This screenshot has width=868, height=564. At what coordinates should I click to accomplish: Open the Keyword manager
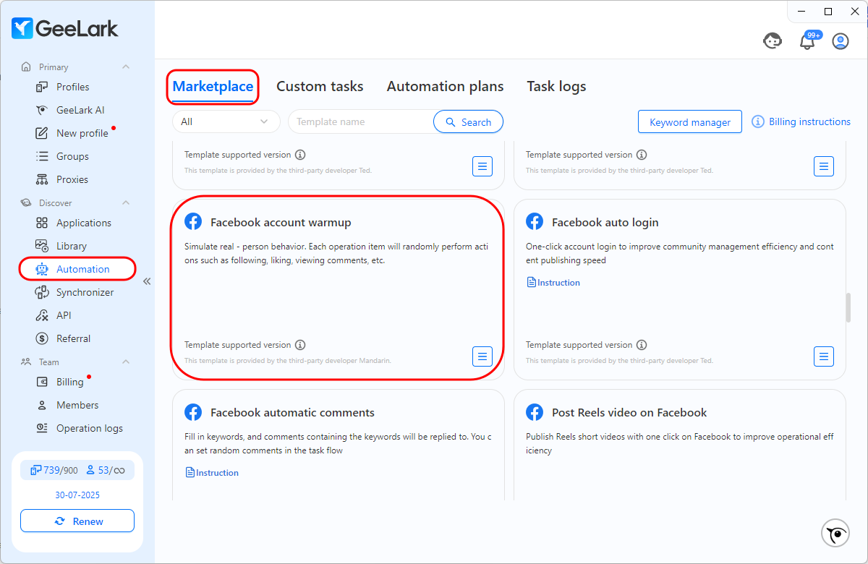(x=690, y=122)
